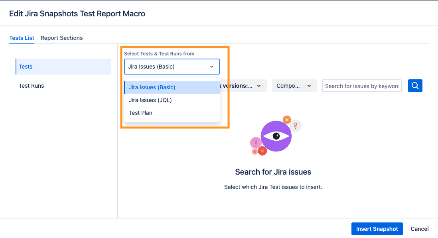
Task: Select Tests in the left sidebar
Action: pyautogui.click(x=63, y=67)
